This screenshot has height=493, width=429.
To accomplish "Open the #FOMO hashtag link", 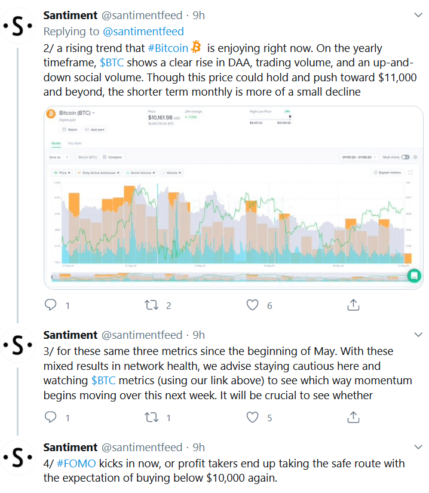I will click(x=76, y=464).
